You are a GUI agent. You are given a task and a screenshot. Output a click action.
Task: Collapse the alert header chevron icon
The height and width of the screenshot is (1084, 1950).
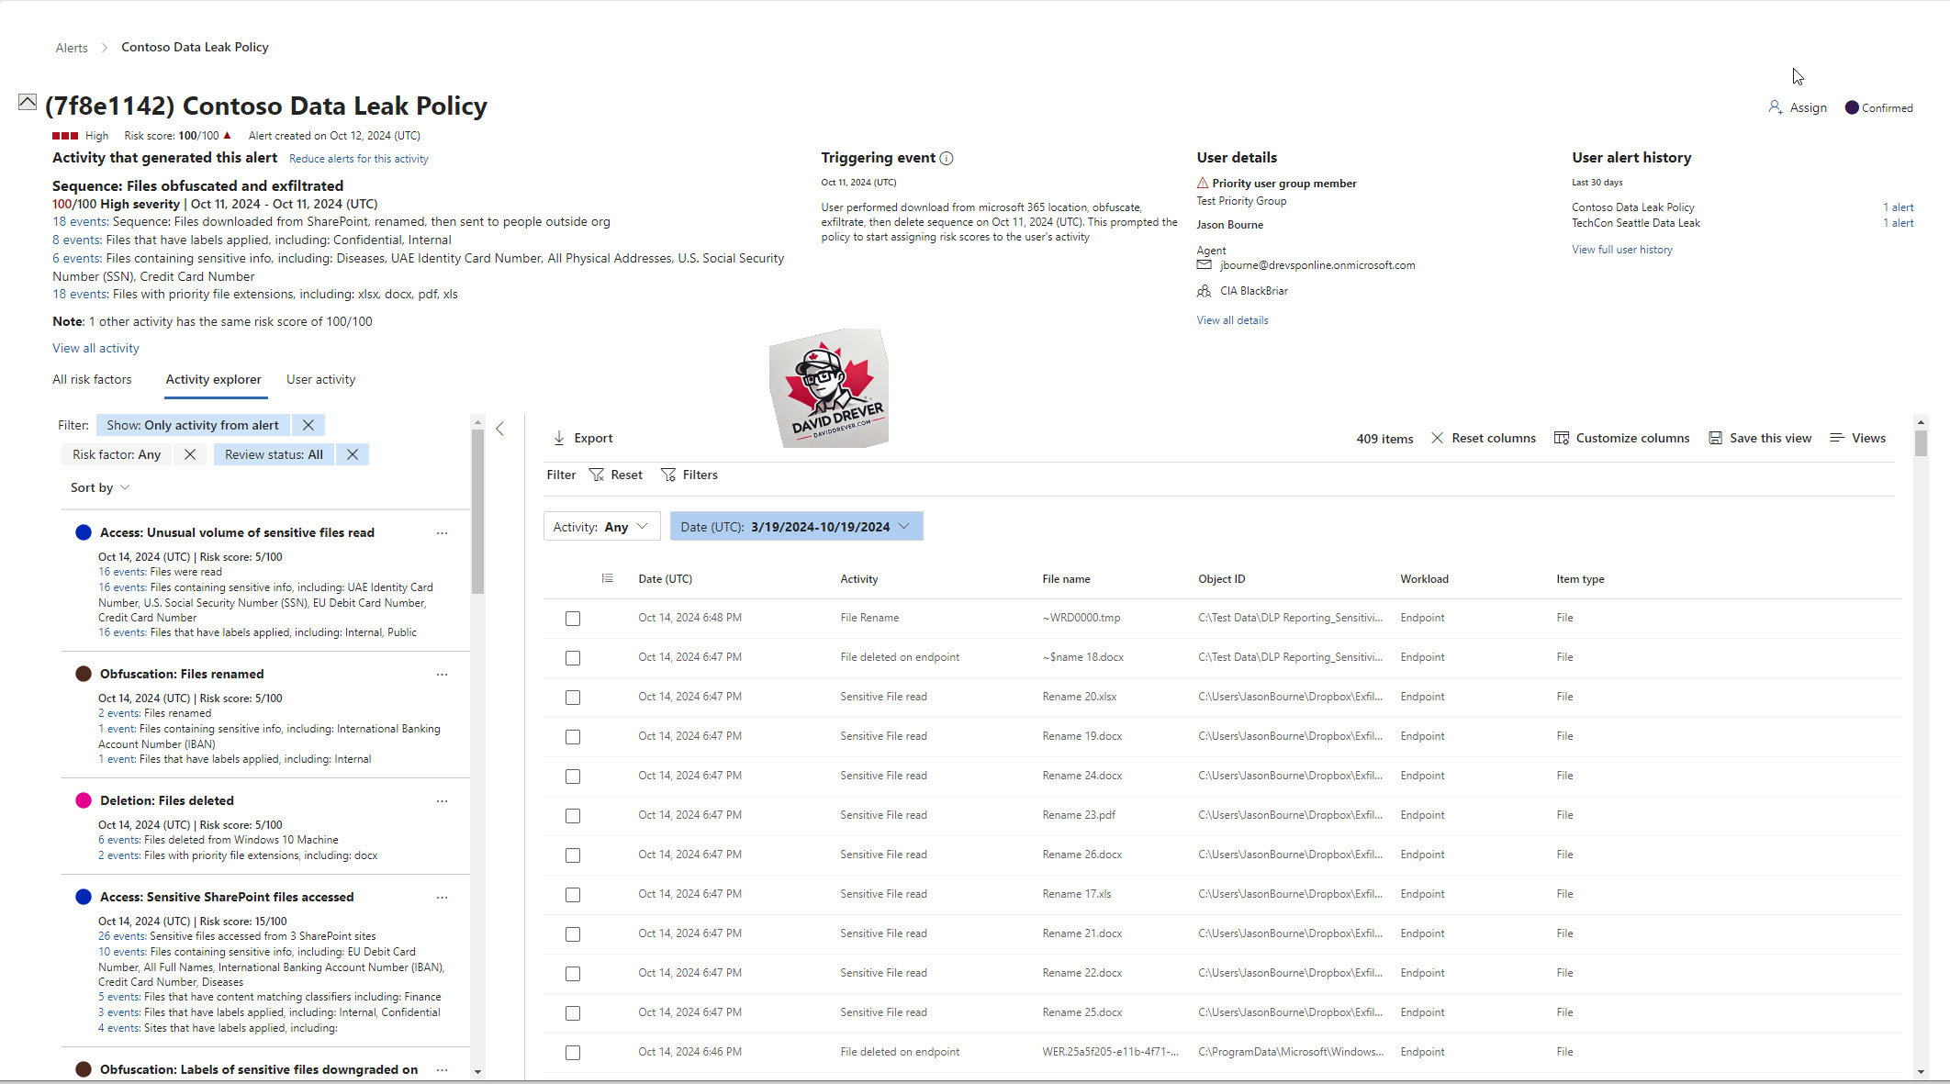(x=28, y=102)
